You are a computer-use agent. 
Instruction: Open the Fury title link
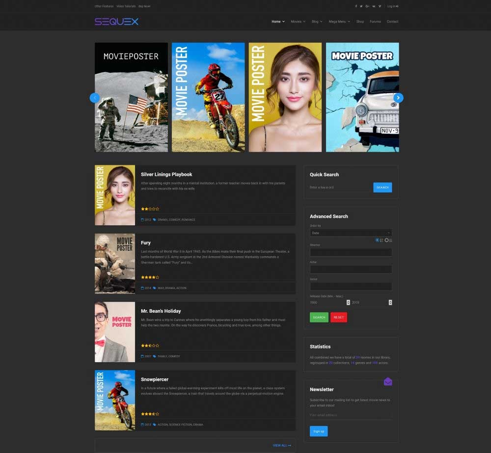point(146,242)
